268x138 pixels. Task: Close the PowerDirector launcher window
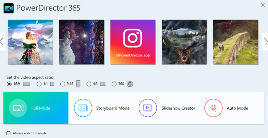click(x=263, y=5)
